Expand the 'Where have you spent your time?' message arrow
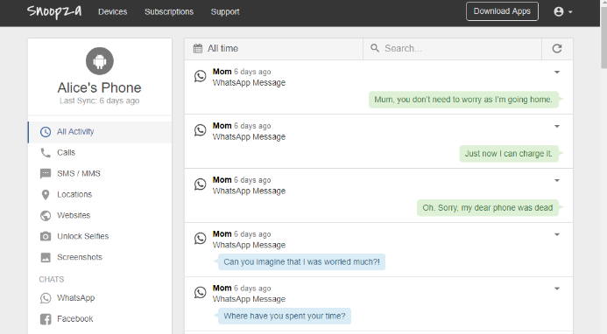 pos(557,289)
